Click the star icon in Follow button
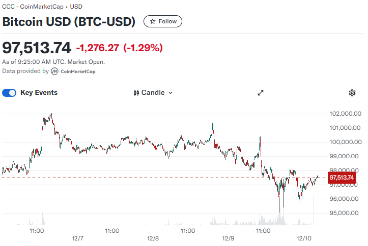The width and height of the screenshot is (368, 246). click(153, 21)
